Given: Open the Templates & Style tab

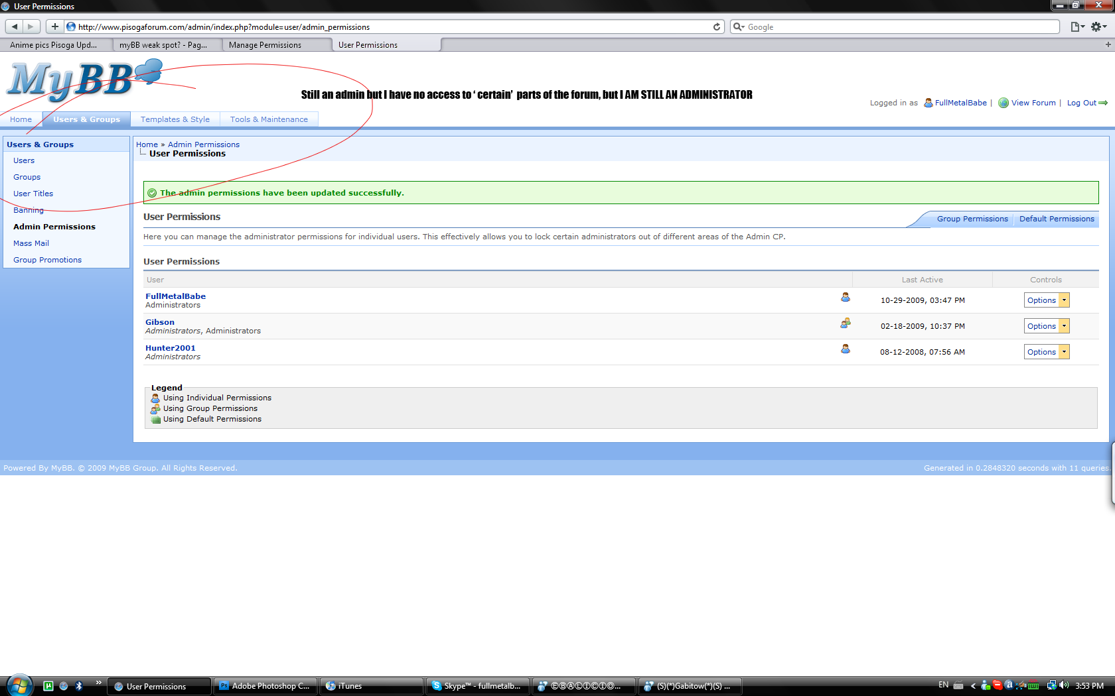Looking at the screenshot, I should (175, 119).
